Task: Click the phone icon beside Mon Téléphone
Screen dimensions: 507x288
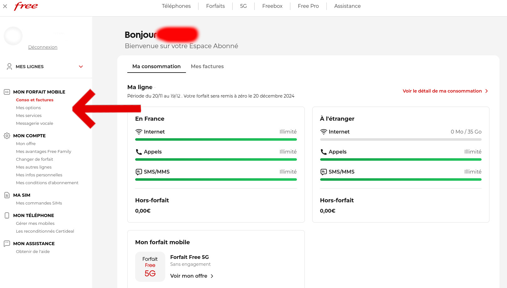Action: [x=7, y=215]
